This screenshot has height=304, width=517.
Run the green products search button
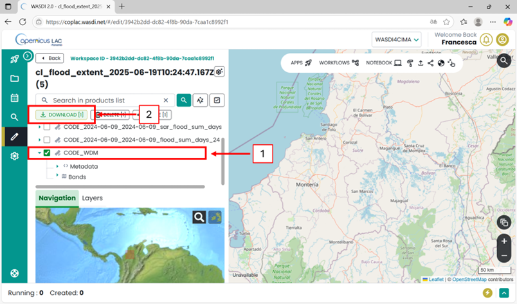(184, 100)
